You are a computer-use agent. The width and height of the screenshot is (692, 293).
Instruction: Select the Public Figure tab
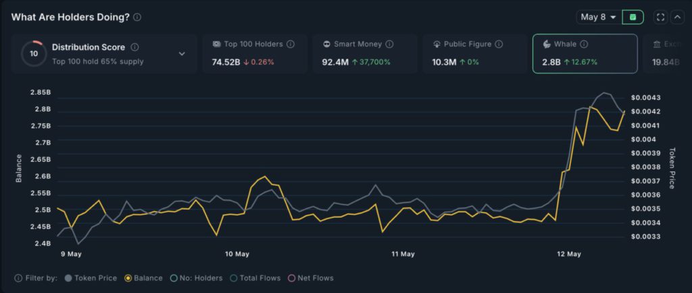[474, 53]
